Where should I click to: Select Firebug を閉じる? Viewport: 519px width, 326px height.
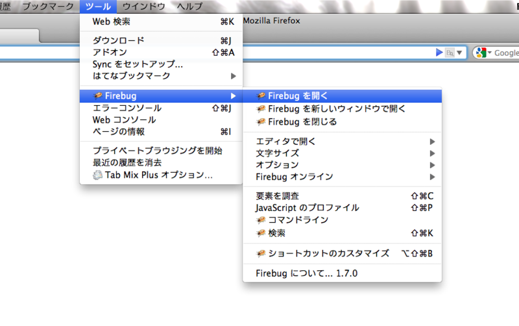pyautogui.click(x=343, y=122)
